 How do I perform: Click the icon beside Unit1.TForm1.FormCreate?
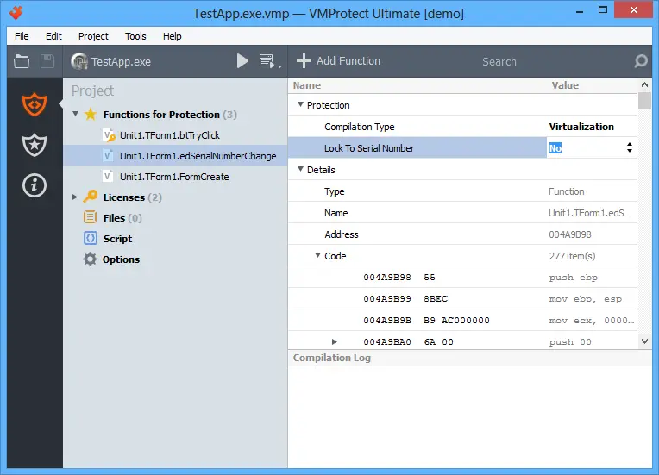108,177
